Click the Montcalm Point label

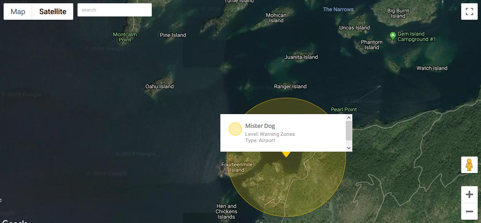pyautogui.click(x=125, y=37)
